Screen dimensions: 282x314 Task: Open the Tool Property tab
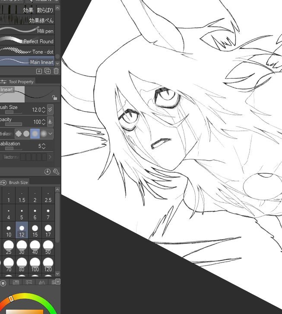coord(18,81)
